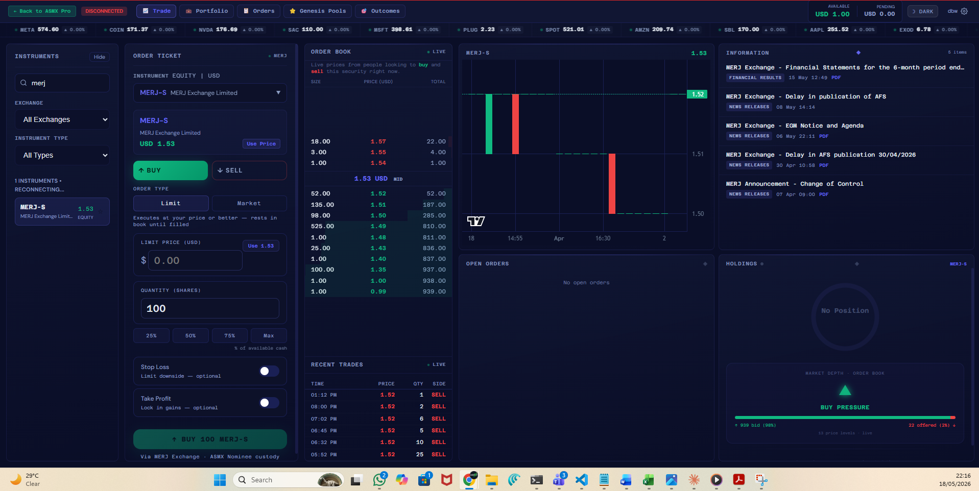Open Task View from the taskbar
The width and height of the screenshot is (979, 491).
356,480
